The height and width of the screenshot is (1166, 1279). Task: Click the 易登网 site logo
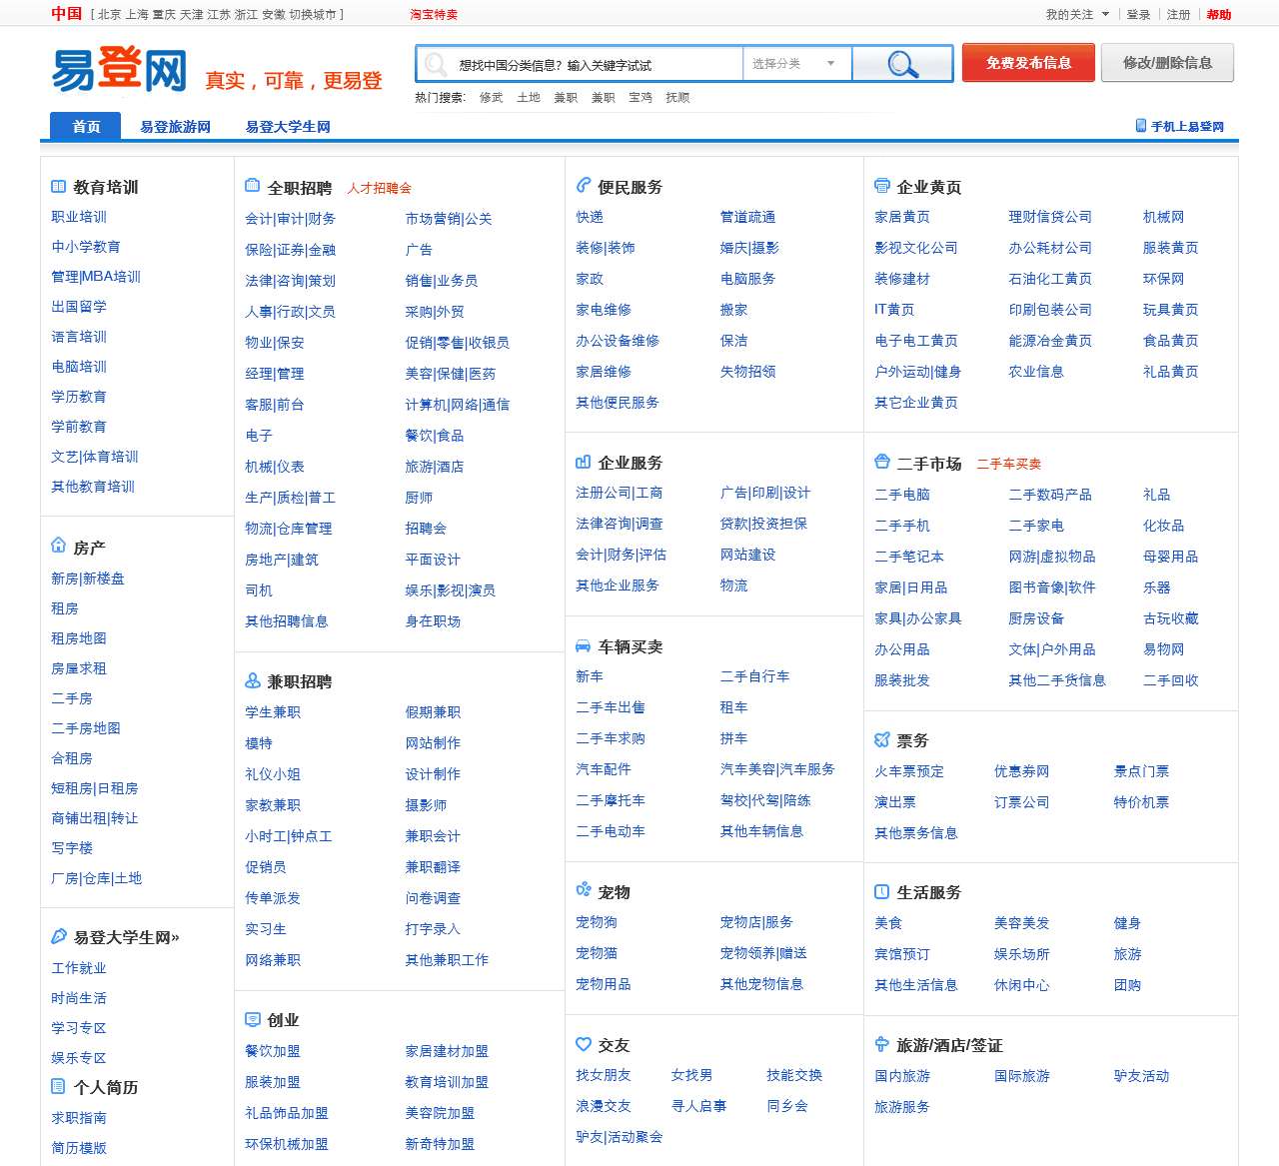pyautogui.click(x=119, y=69)
